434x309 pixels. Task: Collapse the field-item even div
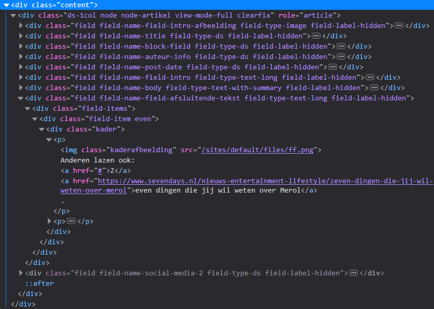coord(35,119)
